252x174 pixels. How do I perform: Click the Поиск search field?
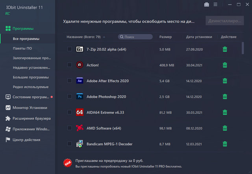(x=137, y=37)
